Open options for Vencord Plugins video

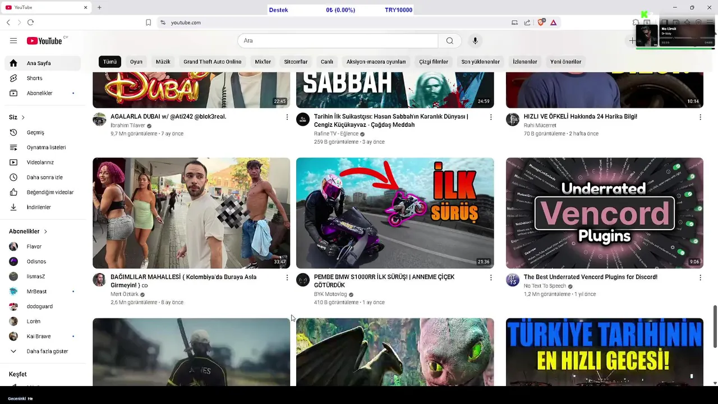pos(700,277)
